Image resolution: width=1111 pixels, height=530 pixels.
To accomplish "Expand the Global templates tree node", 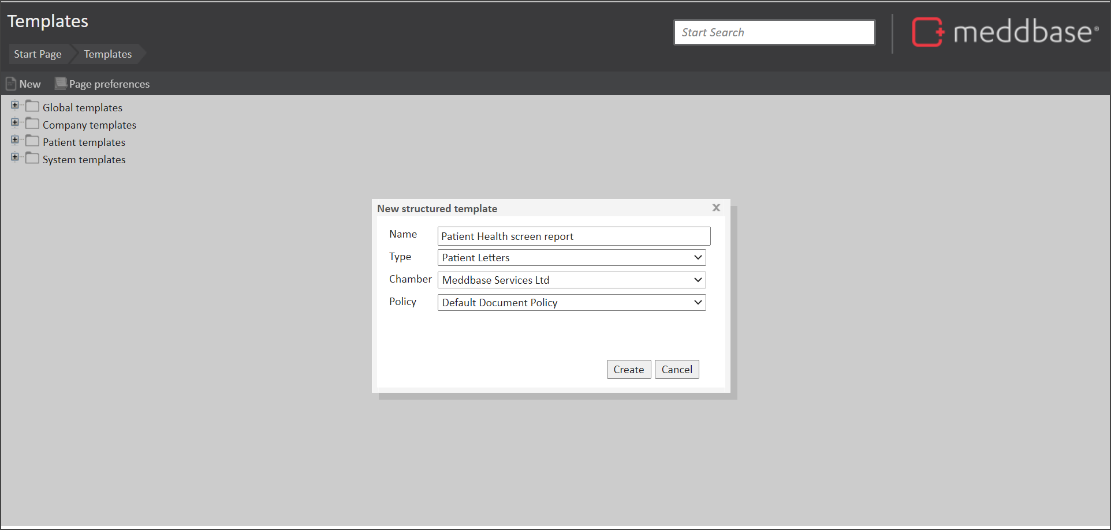I will tap(15, 105).
